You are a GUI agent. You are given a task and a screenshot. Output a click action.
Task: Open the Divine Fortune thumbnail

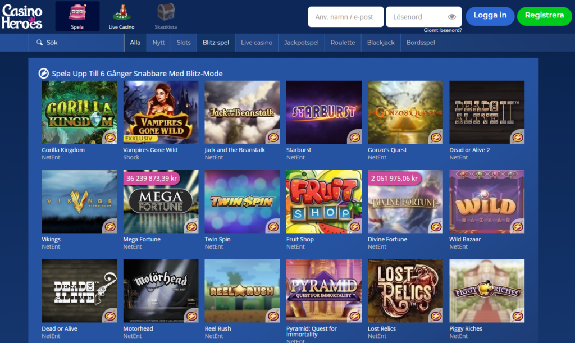click(405, 202)
